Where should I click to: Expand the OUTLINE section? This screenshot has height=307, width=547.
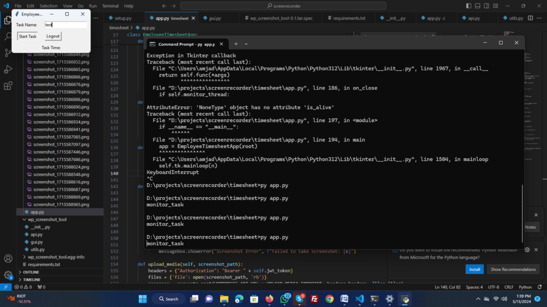[31, 272]
